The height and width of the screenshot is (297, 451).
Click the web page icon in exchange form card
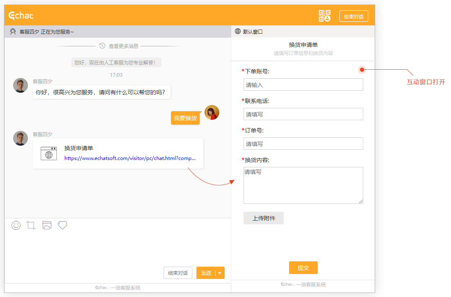click(49, 153)
